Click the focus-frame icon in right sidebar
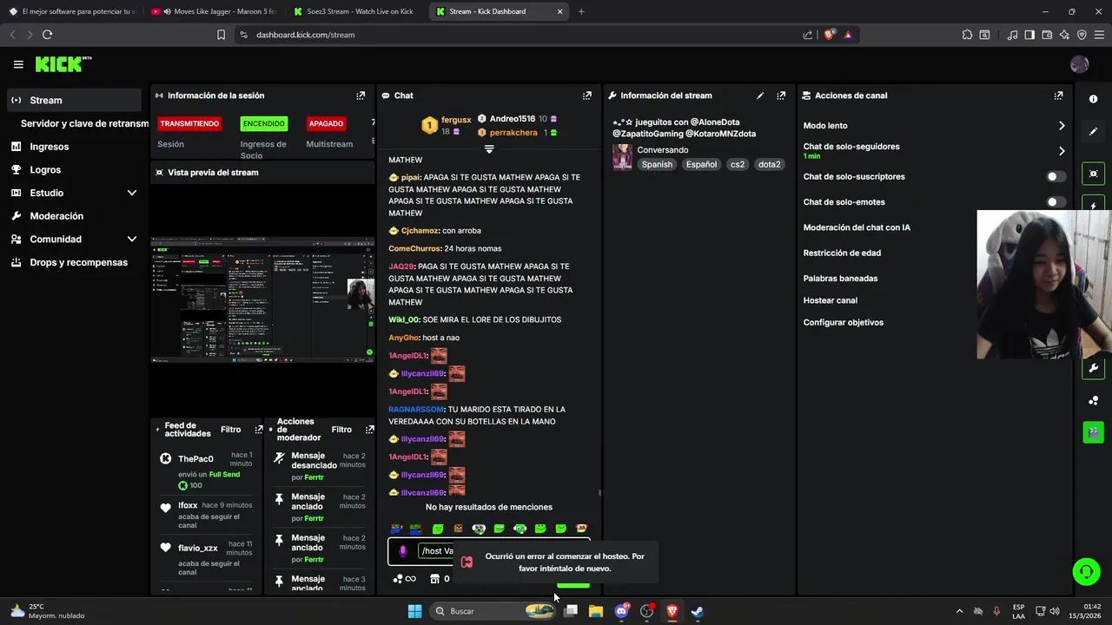Viewport: 1112px width, 625px height. 1093,174
